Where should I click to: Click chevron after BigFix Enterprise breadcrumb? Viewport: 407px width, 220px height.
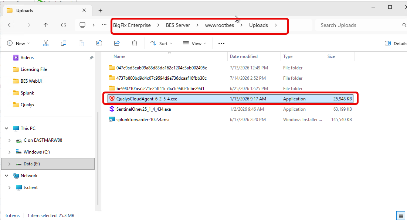(158, 25)
